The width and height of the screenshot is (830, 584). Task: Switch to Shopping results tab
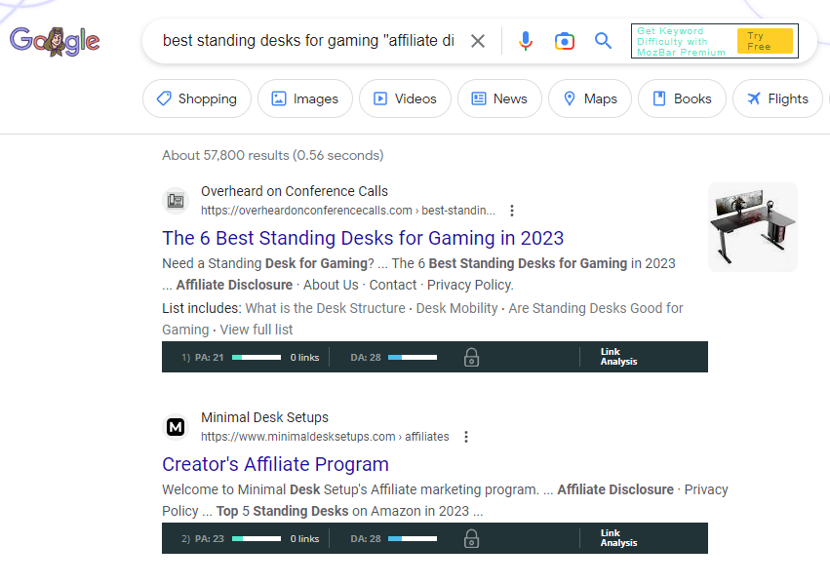click(197, 98)
